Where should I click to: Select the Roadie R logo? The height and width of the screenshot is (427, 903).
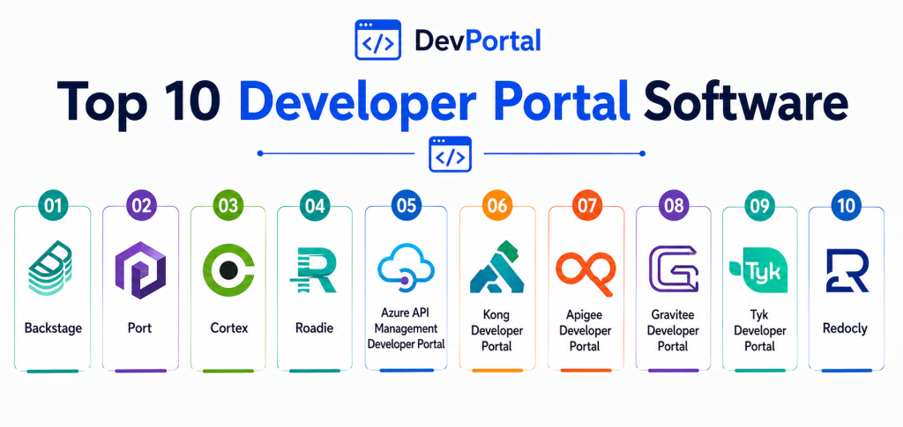tap(315, 270)
